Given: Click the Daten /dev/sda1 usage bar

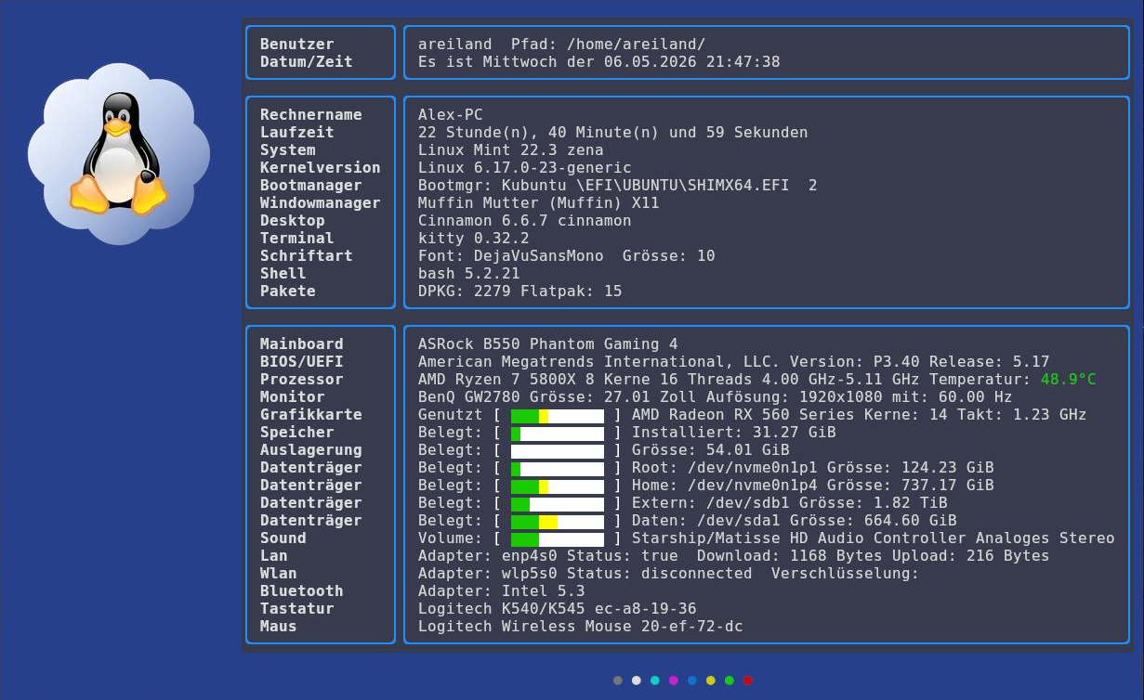Looking at the screenshot, I should click(558, 521).
